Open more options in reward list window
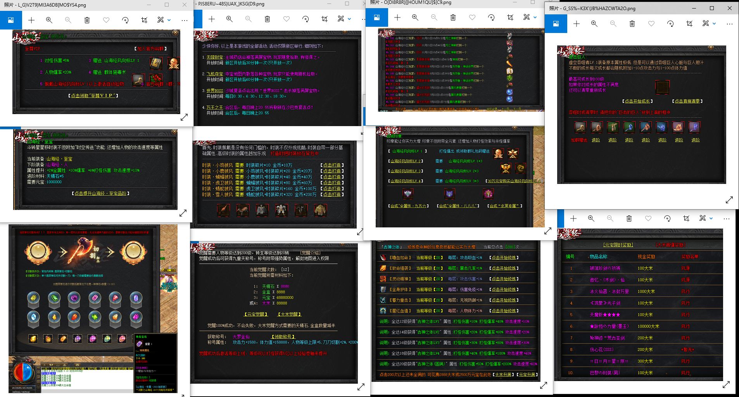 (726, 218)
